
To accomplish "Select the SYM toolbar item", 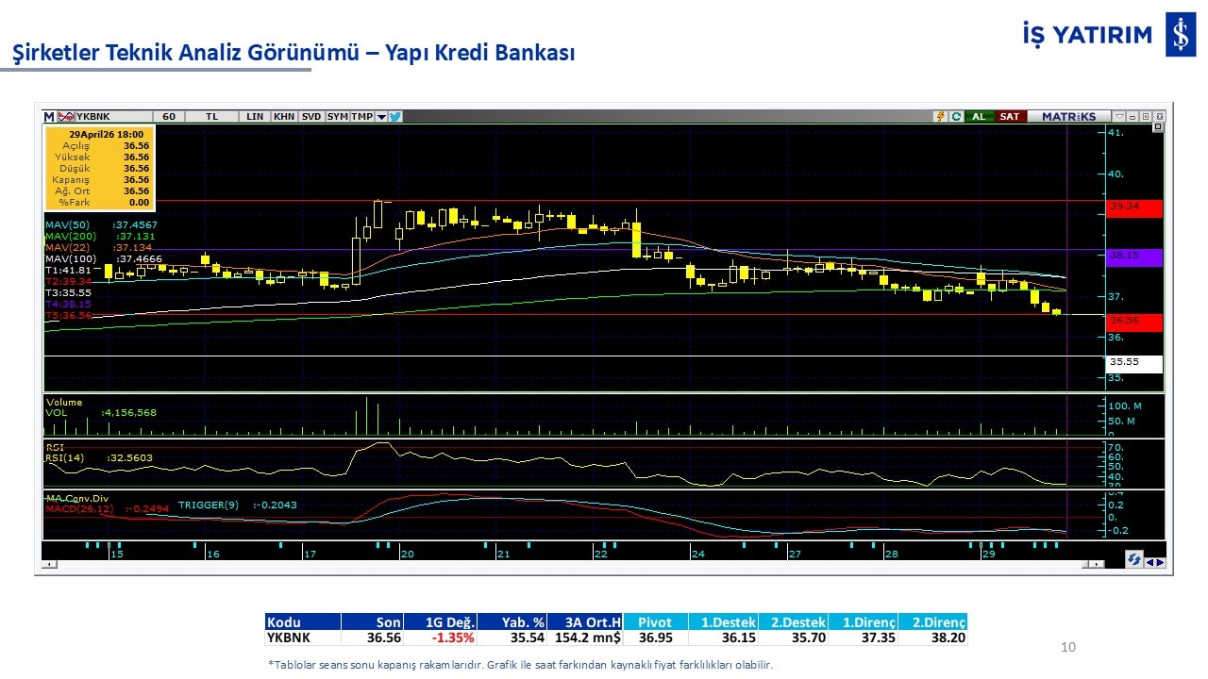I will click(x=337, y=117).
